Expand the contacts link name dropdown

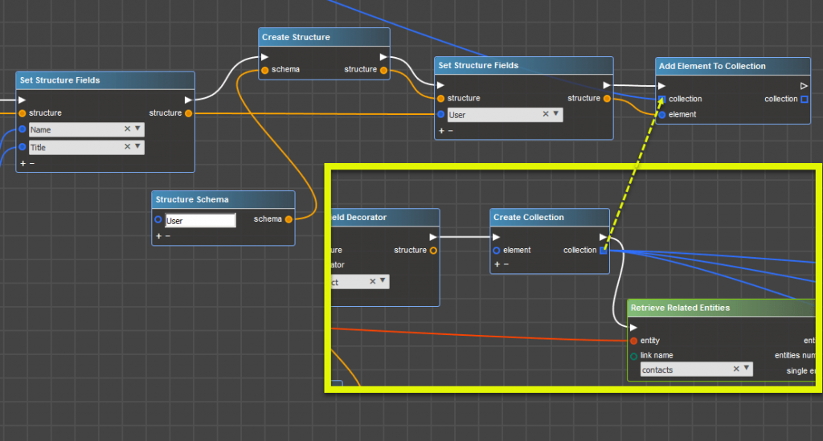(746, 369)
